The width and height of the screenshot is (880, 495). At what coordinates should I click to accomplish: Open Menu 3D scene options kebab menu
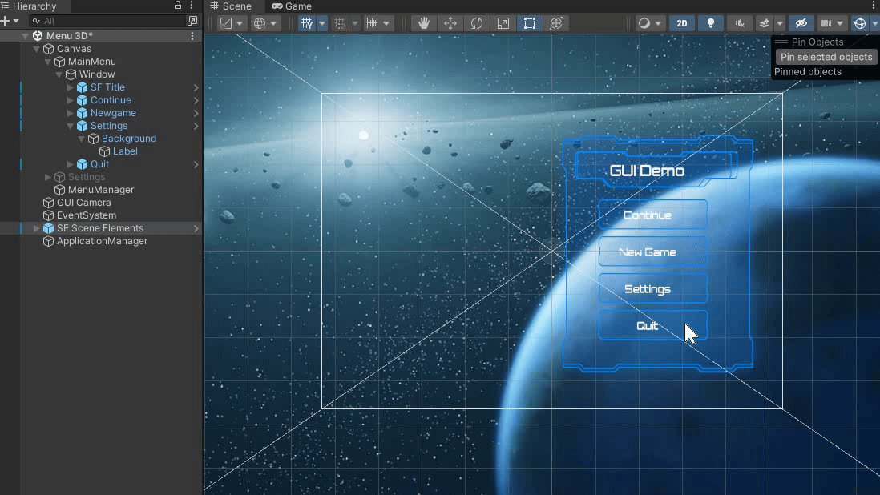pyautogui.click(x=192, y=36)
